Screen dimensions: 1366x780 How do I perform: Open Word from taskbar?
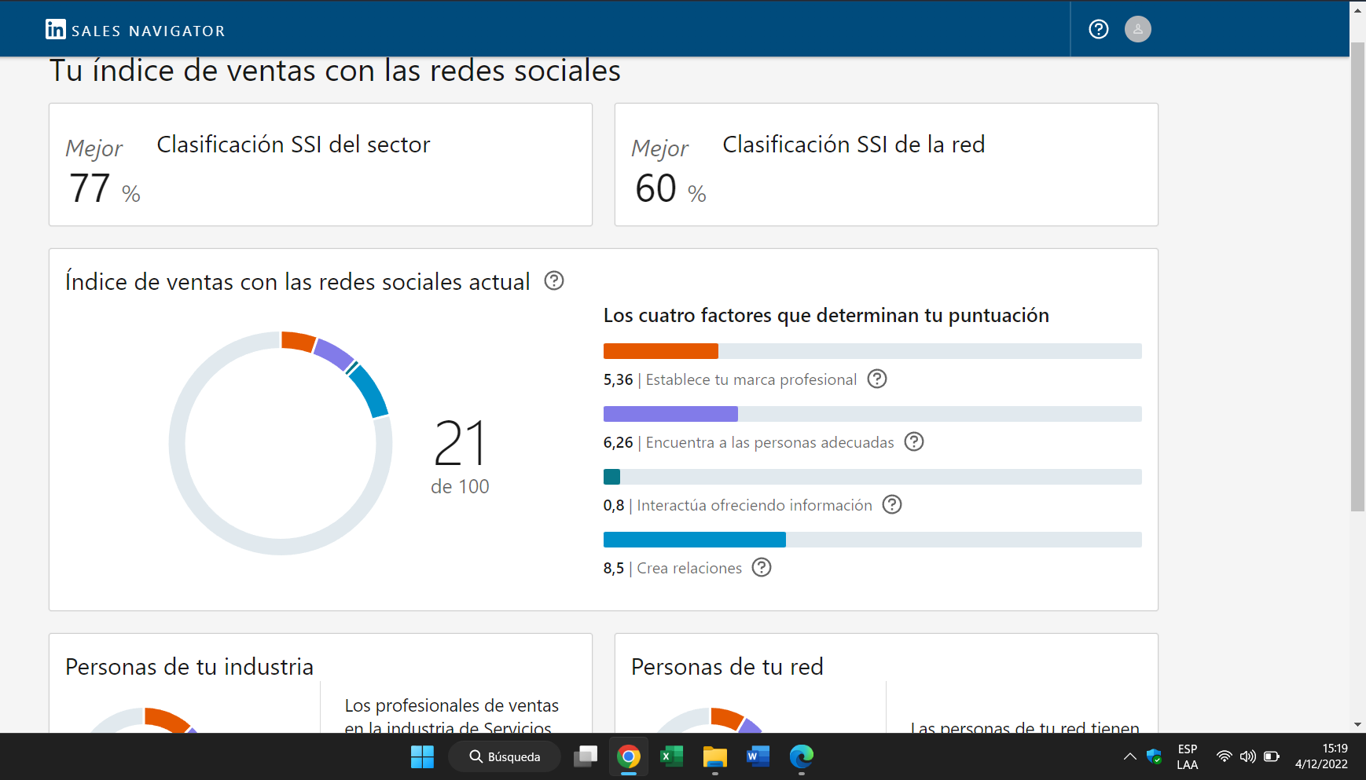758,756
